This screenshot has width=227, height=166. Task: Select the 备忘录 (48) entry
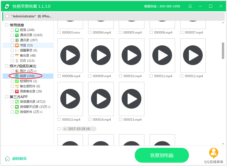(28, 56)
